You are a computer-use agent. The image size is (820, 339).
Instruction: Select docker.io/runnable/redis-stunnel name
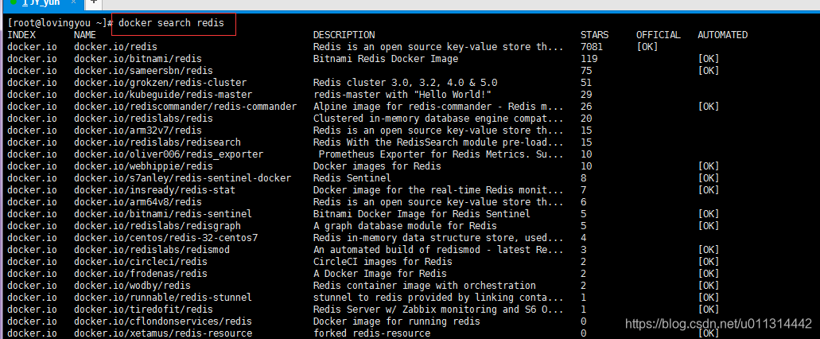pyautogui.click(x=162, y=298)
